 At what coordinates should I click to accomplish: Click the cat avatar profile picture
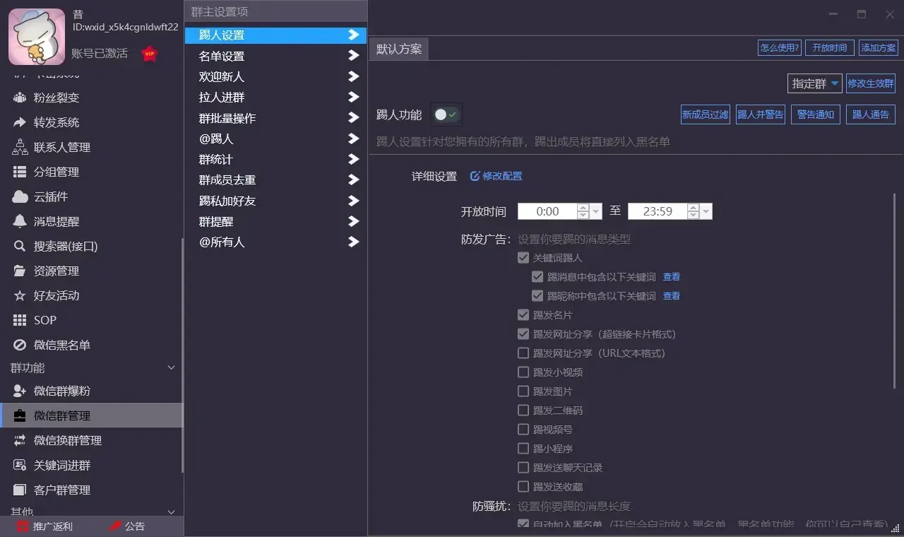click(37, 37)
